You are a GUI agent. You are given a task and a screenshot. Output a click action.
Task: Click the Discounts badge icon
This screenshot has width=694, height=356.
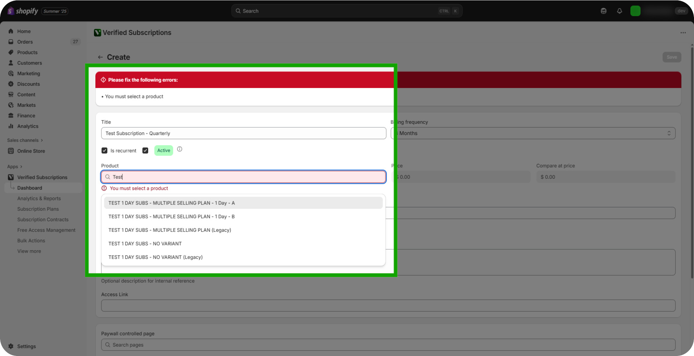click(x=11, y=84)
